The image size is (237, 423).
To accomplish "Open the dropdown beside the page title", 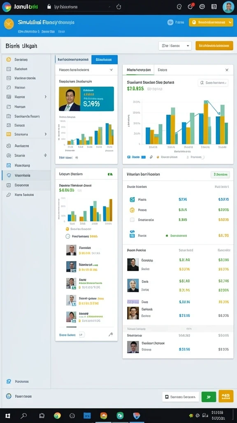I will [175, 46].
